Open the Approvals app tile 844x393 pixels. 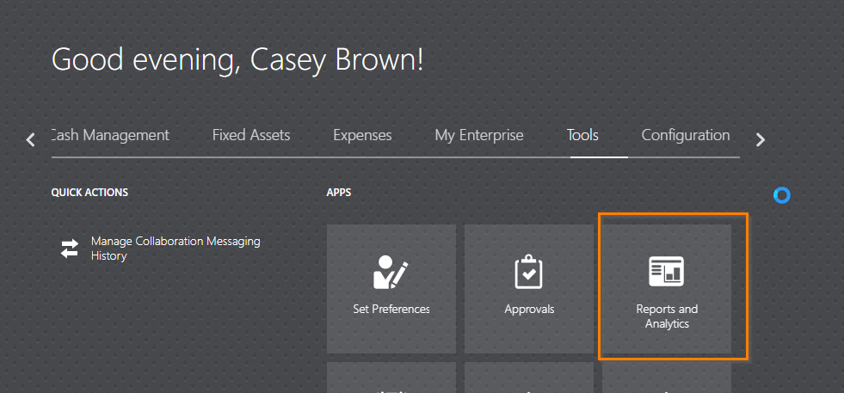529,289
